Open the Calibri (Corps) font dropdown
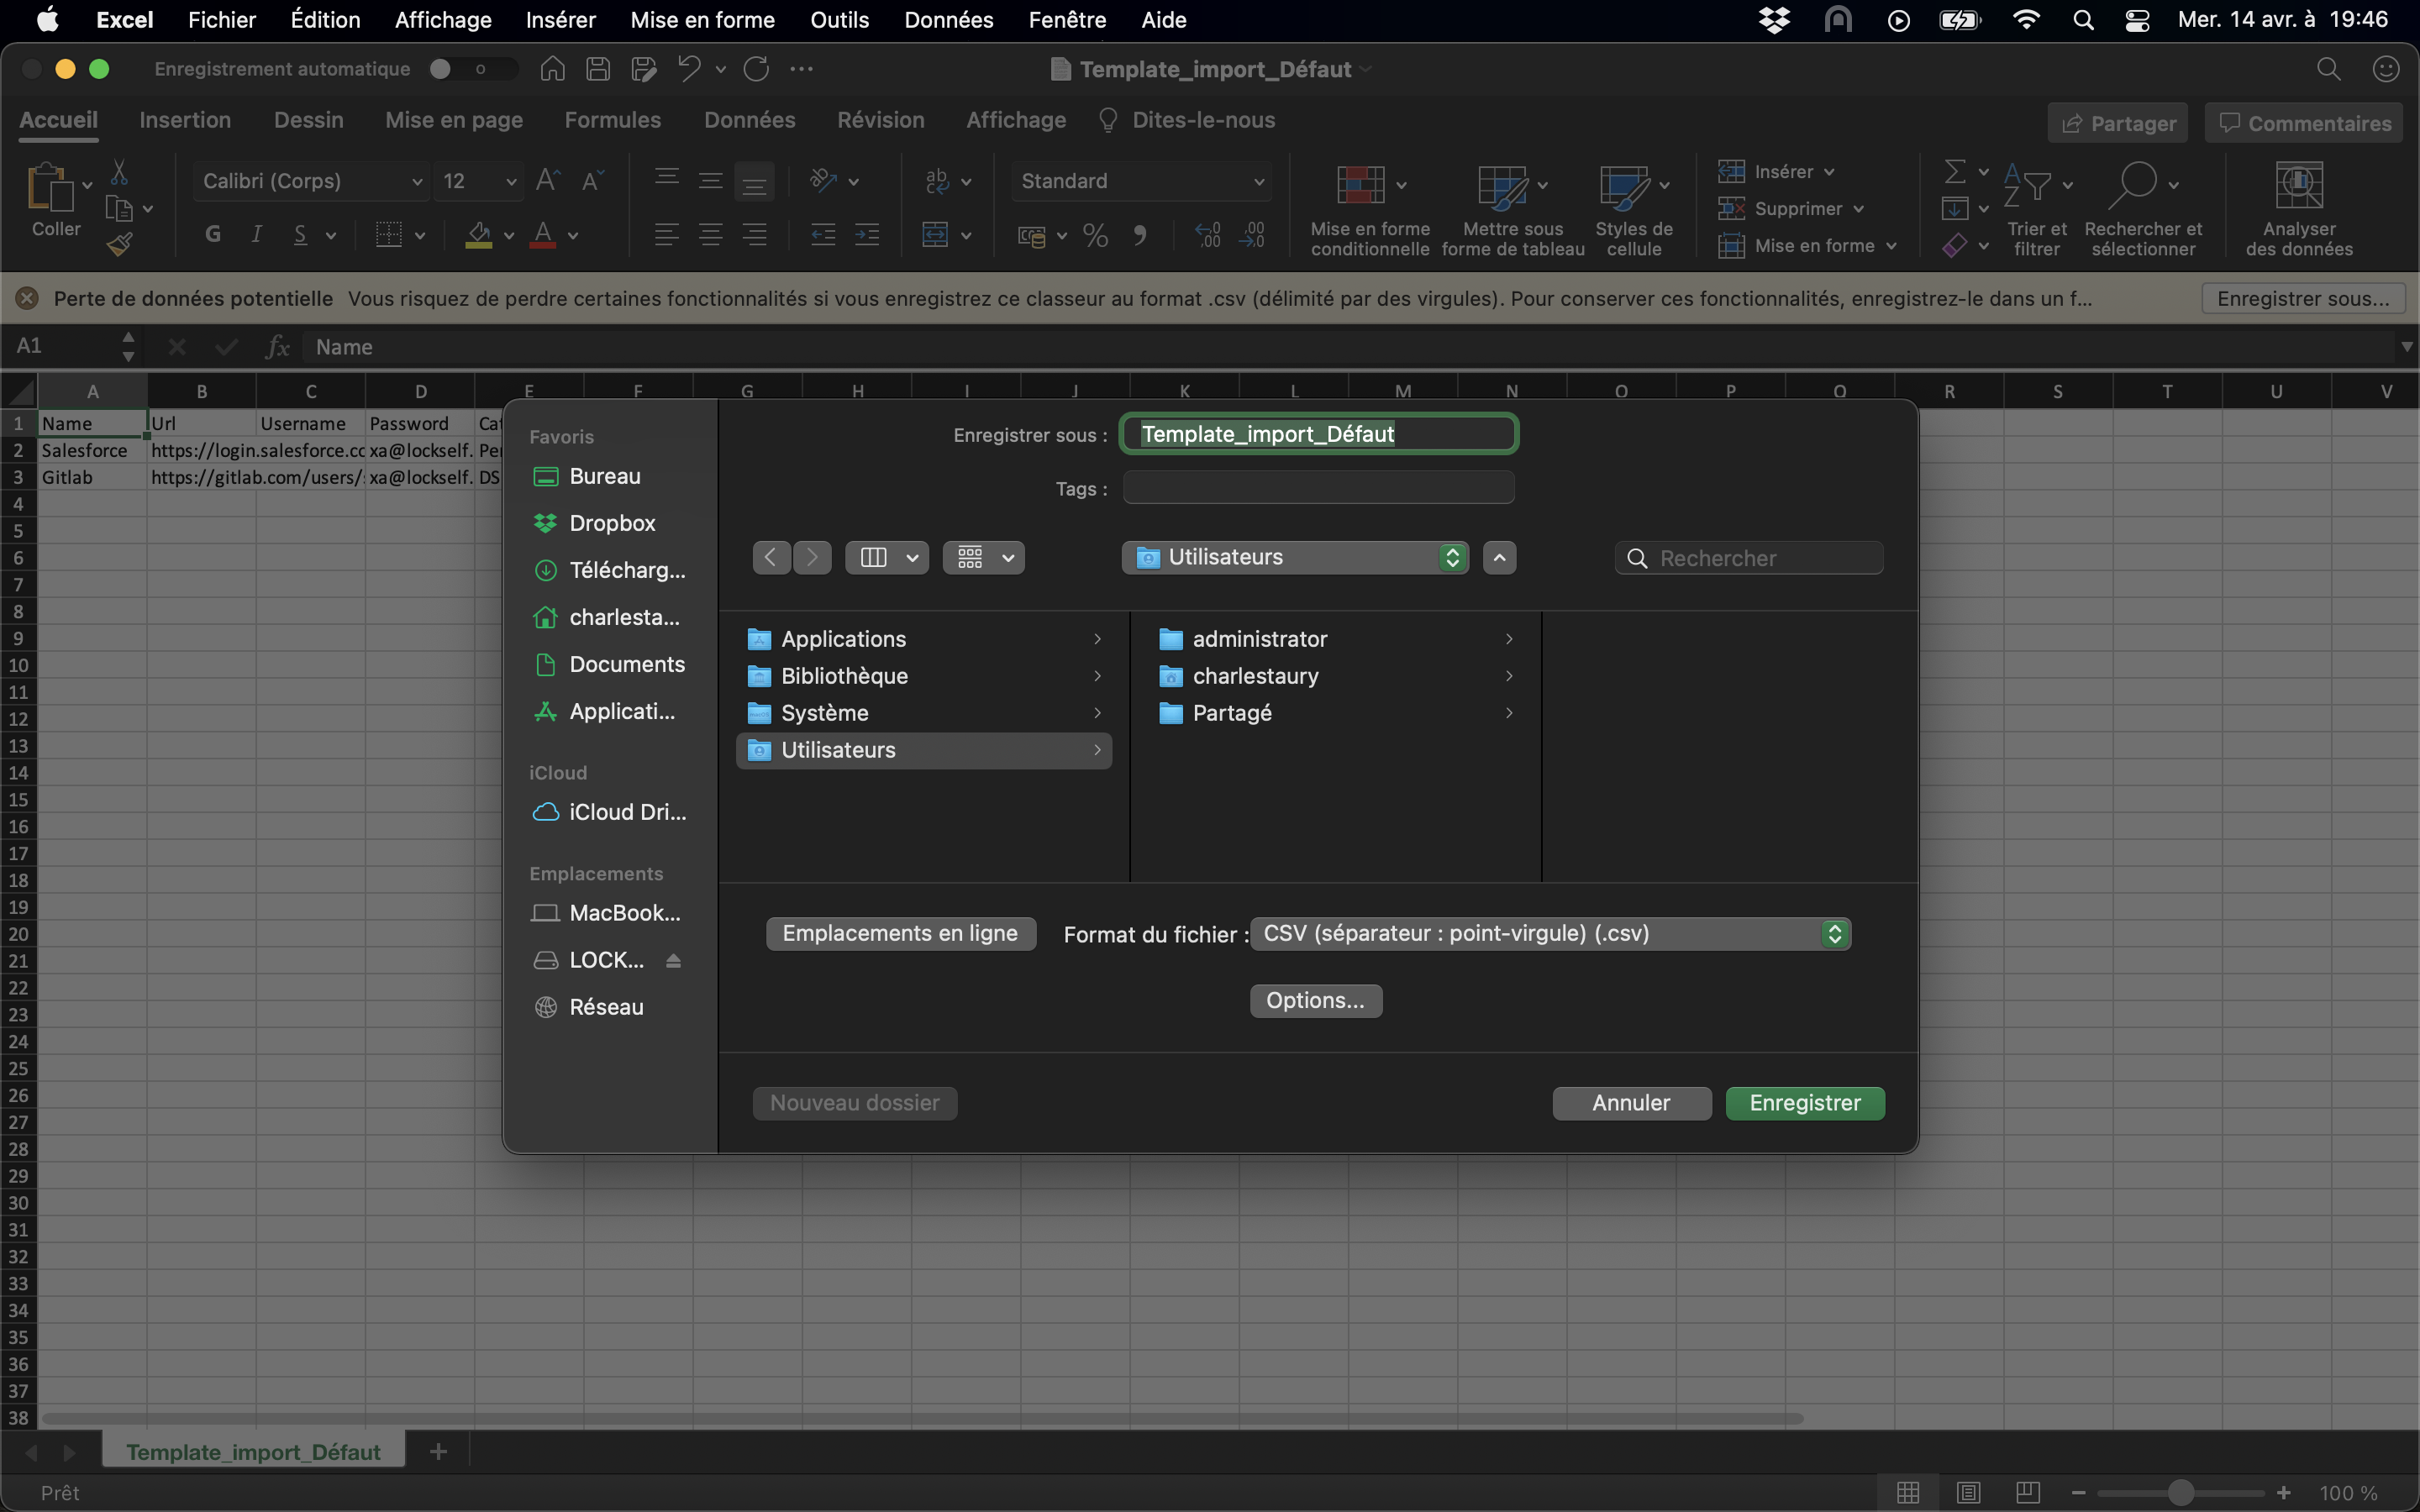The height and width of the screenshot is (1512, 2420). click(310, 181)
